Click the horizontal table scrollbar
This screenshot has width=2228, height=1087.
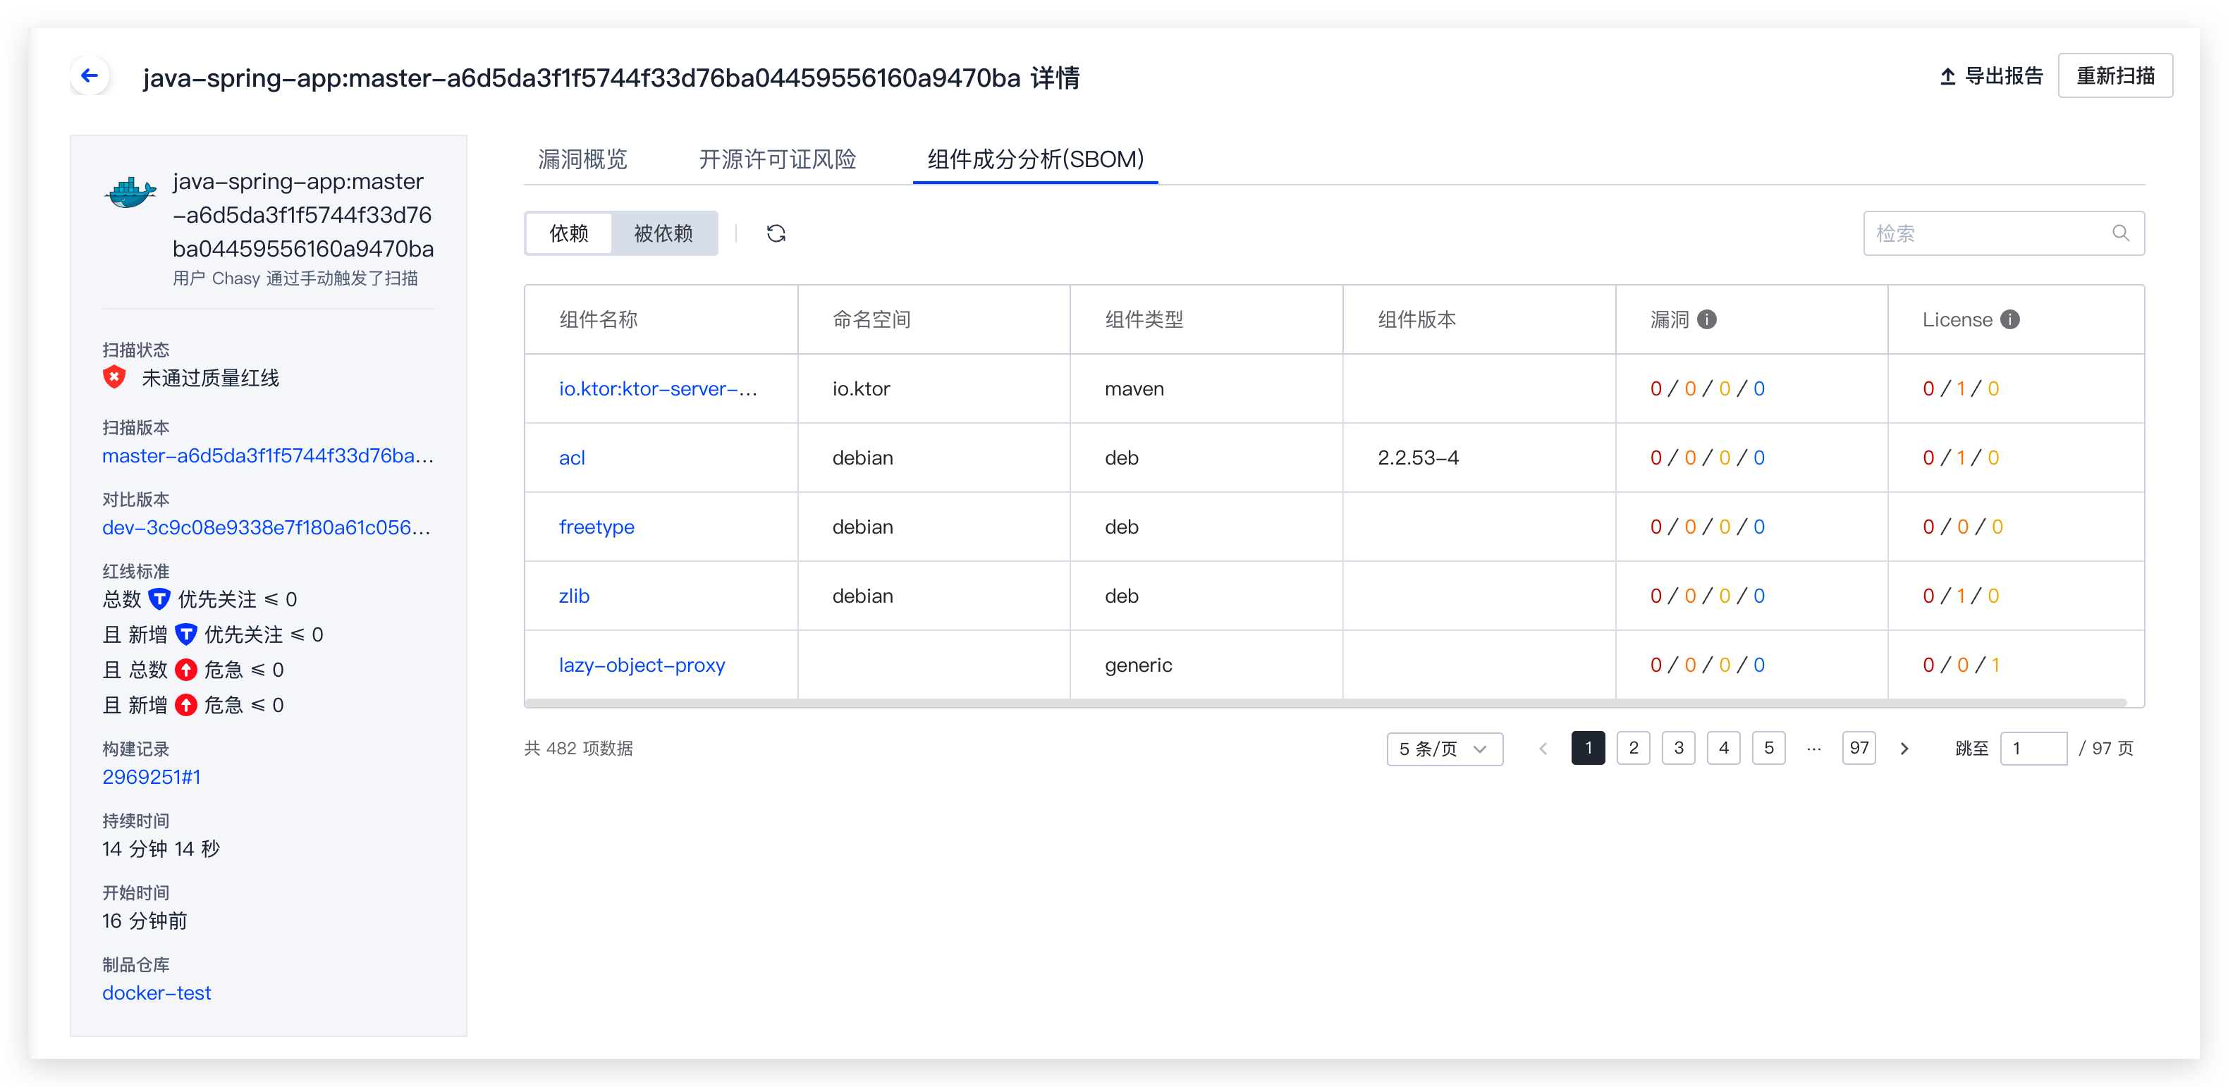(x=1325, y=703)
